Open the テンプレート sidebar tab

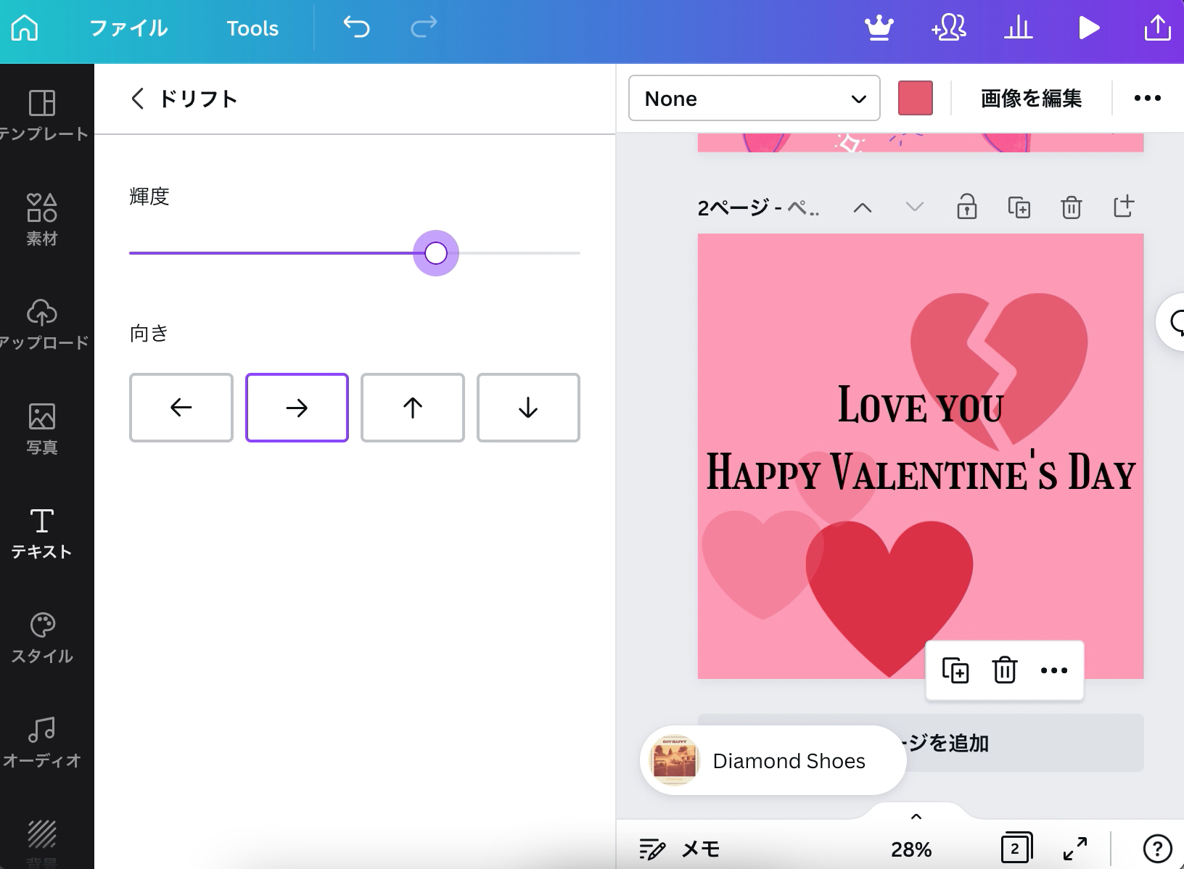pos(42,115)
